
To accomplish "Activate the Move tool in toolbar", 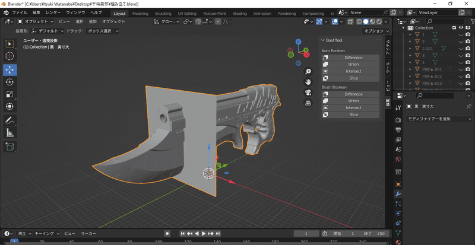I will (10, 70).
